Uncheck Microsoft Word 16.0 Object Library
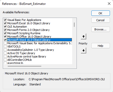 pyautogui.click(x=5, y=40)
